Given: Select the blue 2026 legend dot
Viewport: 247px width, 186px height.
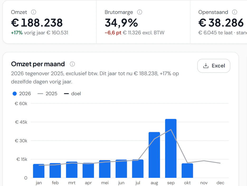Looking at the screenshot, I should pos(15,94).
